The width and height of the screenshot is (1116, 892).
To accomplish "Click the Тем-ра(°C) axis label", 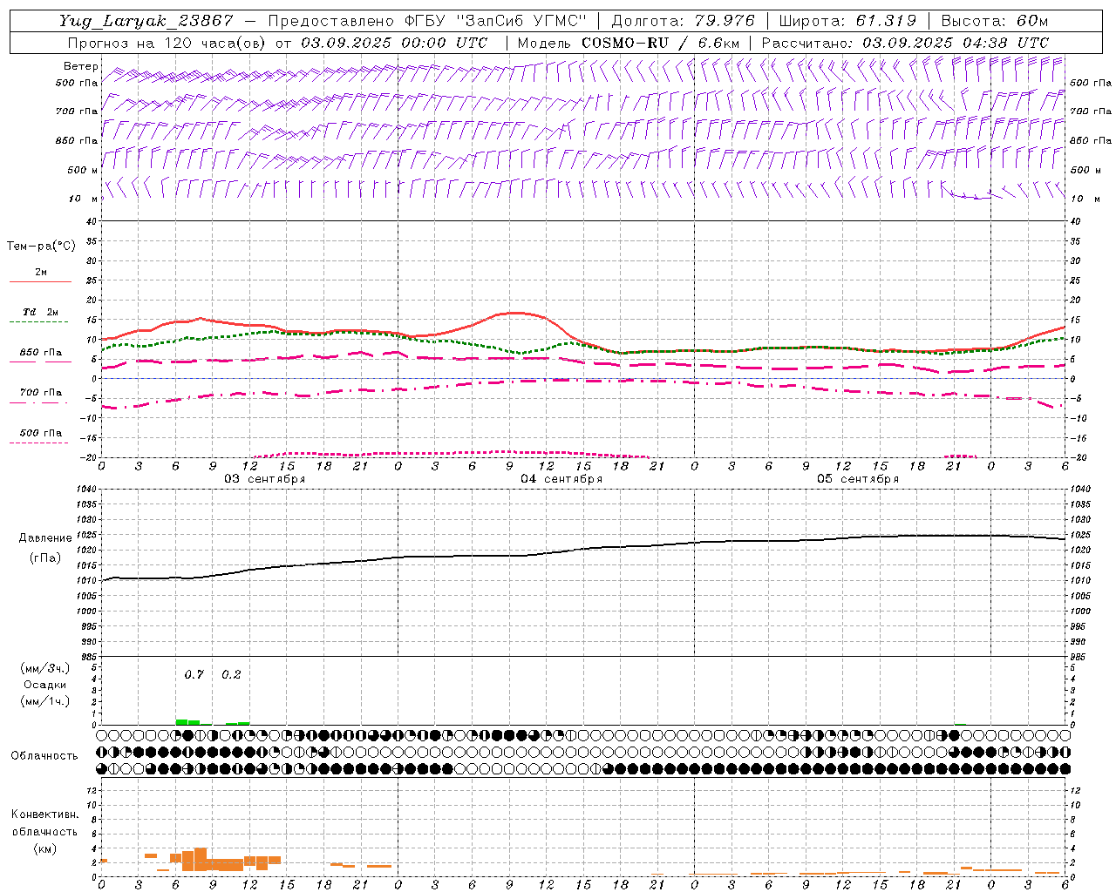I will [x=41, y=247].
